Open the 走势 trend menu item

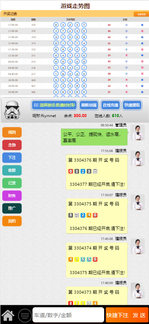12,145
